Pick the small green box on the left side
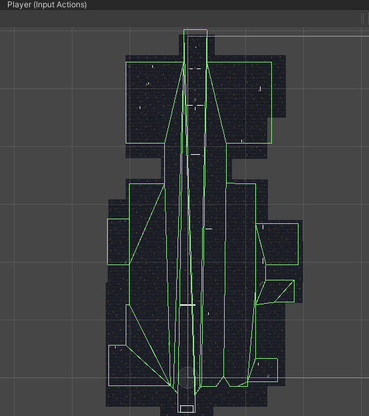 click(x=118, y=242)
